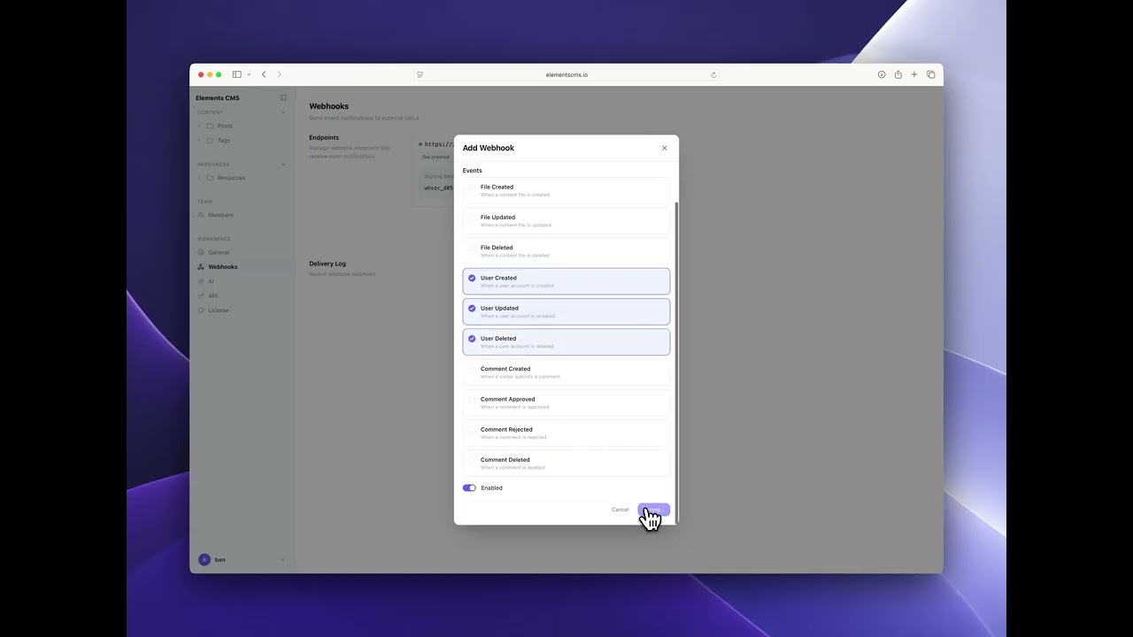The height and width of the screenshot is (637, 1133).
Task: Check the File Created event
Action: 566,190
